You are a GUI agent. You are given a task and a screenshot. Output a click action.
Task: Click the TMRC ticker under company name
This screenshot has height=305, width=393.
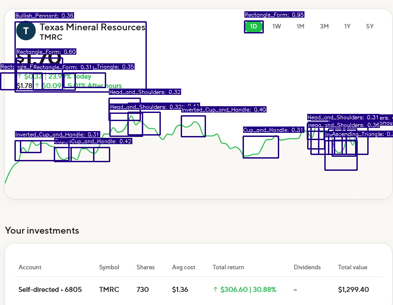(x=51, y=37)
